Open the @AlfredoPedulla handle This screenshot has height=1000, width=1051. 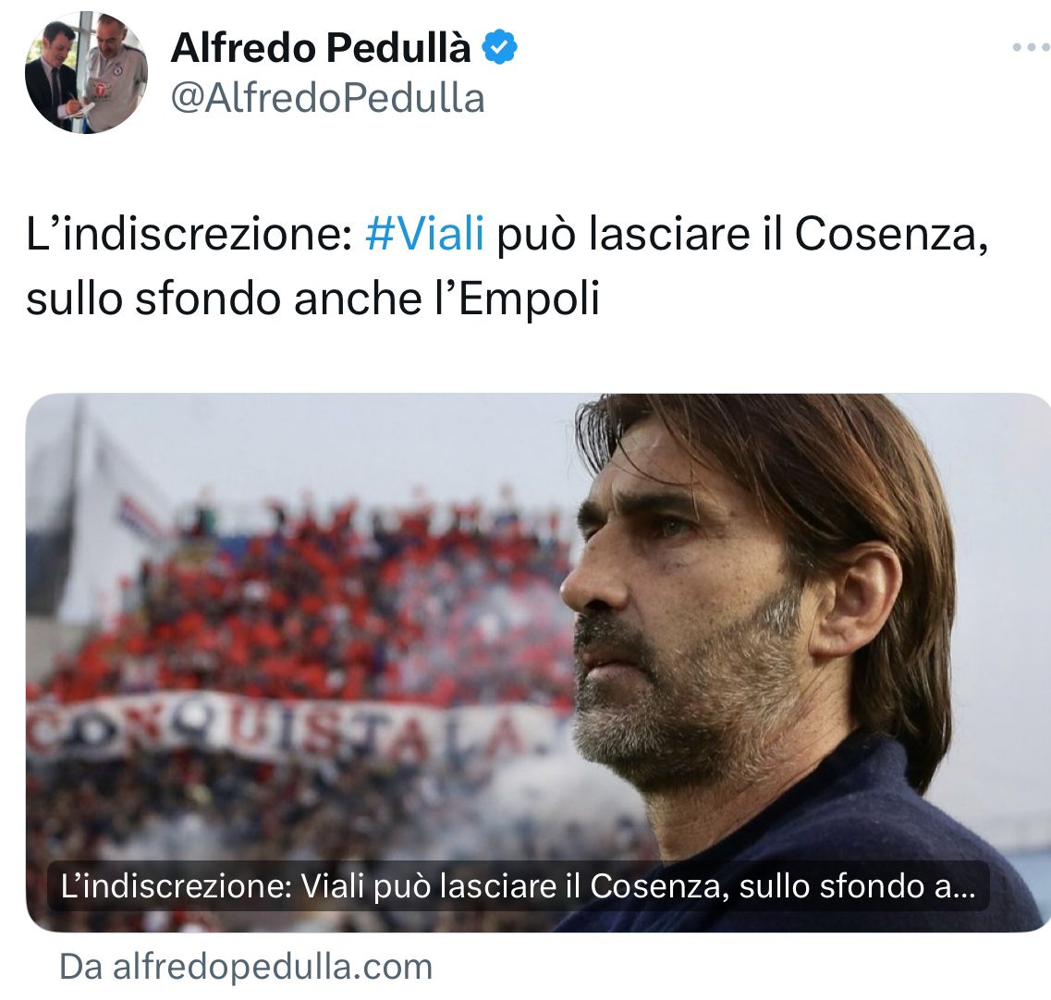coord(327,99)
